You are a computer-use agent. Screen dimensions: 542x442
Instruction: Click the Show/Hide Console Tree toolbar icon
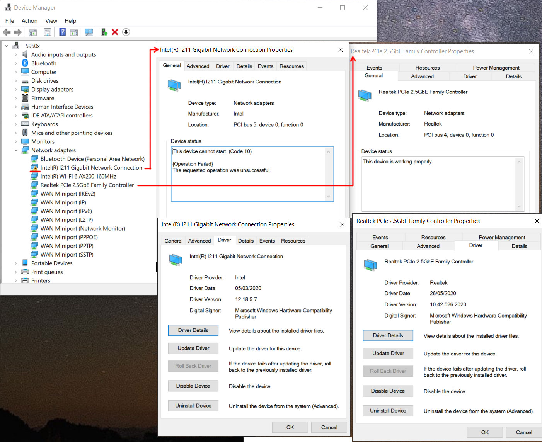click(x=33, y=32)
